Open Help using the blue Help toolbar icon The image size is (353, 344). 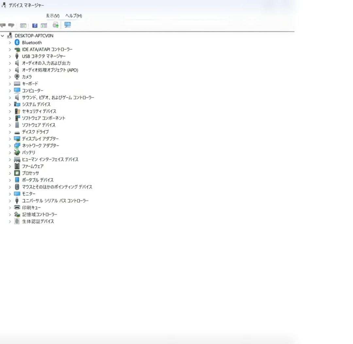[x=35, y=25]
